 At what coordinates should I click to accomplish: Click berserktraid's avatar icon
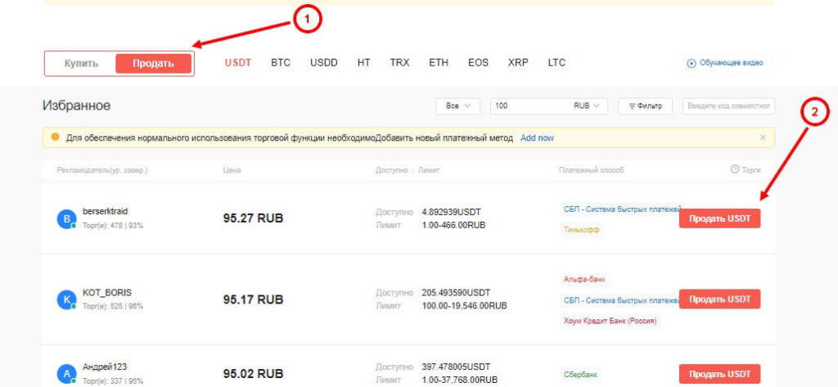pyautogui.click(x=65, y=218)
